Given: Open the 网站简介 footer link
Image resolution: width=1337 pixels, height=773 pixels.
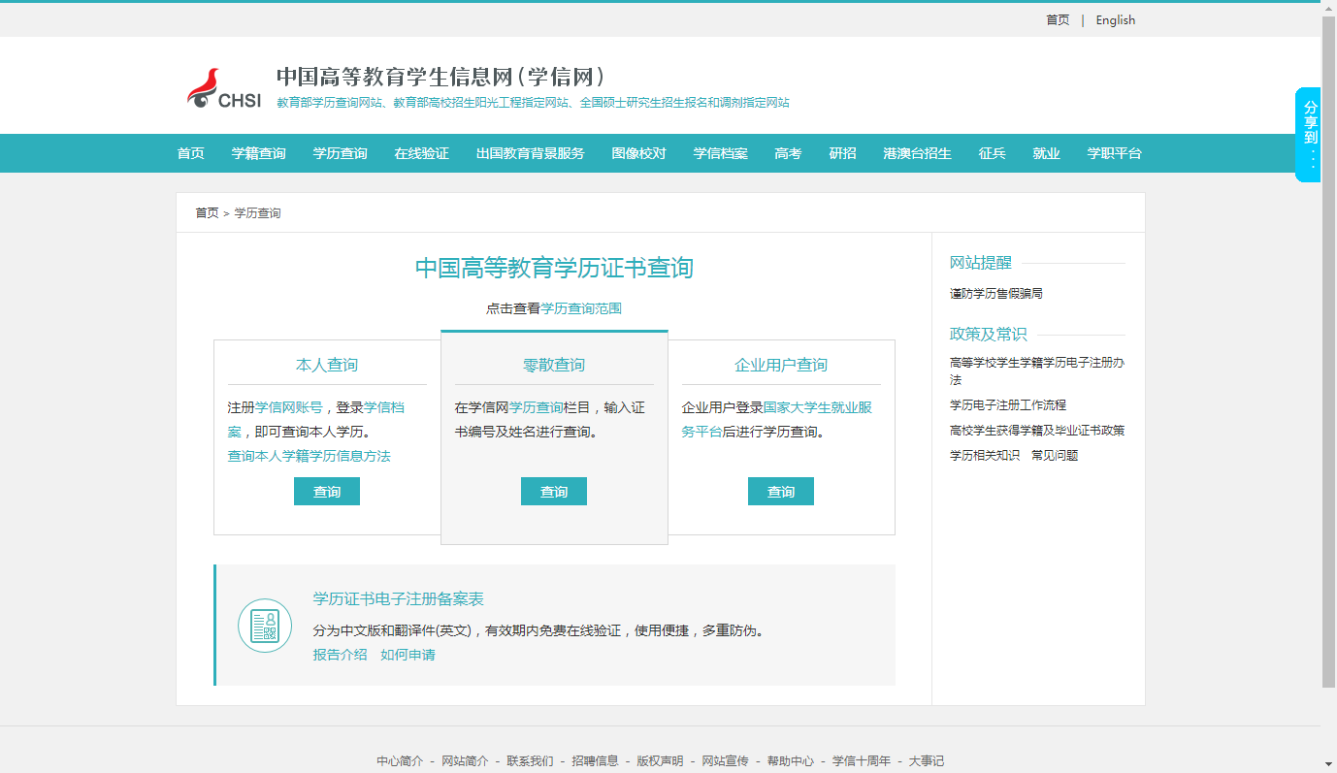Looking at the screenshot, I should (x=465, y=761).
